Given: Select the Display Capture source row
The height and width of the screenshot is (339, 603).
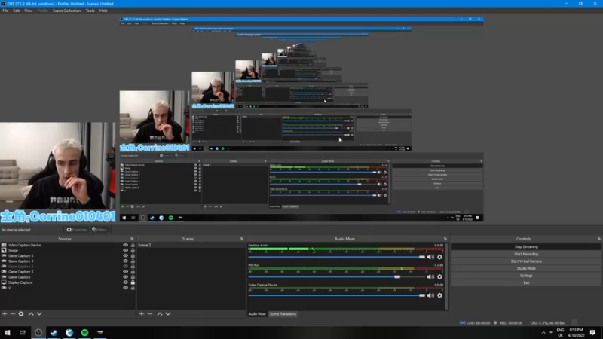Looking at the screenshot, I should (x=67, y=282).
